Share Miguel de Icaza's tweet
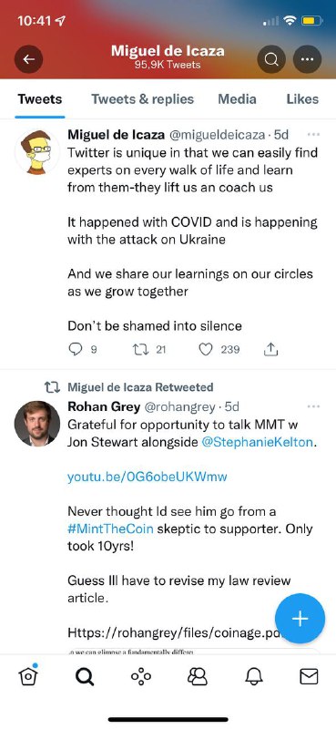The width and height of the screenshot is (336, 729). click(x=271, y=349)
